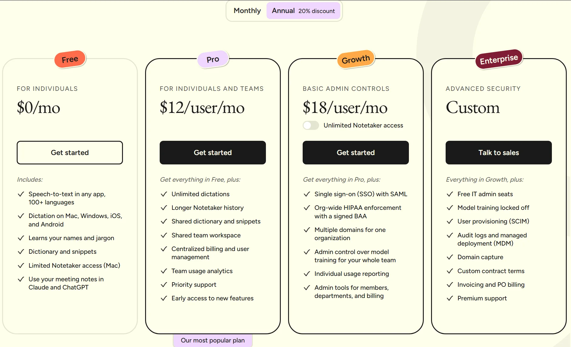Click checkmark beside Free IT admin seats
The image size is (571, 347).
point(450,194)
